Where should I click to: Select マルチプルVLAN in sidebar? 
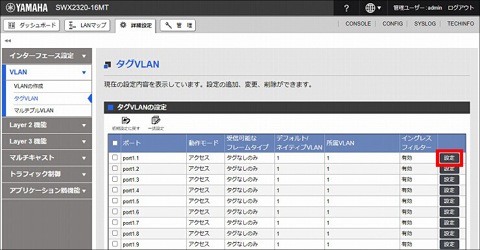[x=34, y=110]
